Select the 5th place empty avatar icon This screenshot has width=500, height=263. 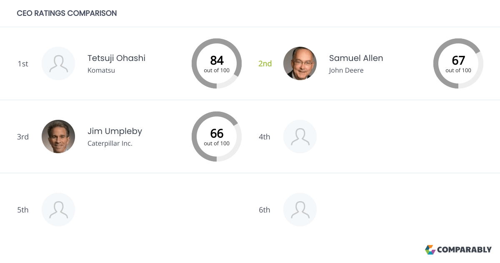tap(58, 210)
